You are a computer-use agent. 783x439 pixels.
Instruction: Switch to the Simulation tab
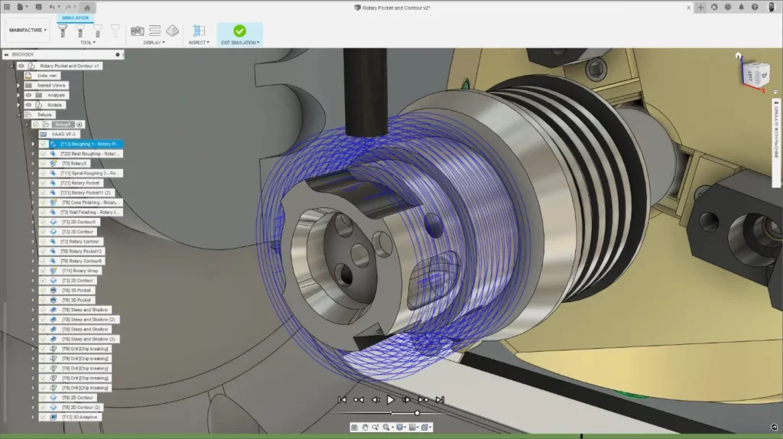coord(75,17)
